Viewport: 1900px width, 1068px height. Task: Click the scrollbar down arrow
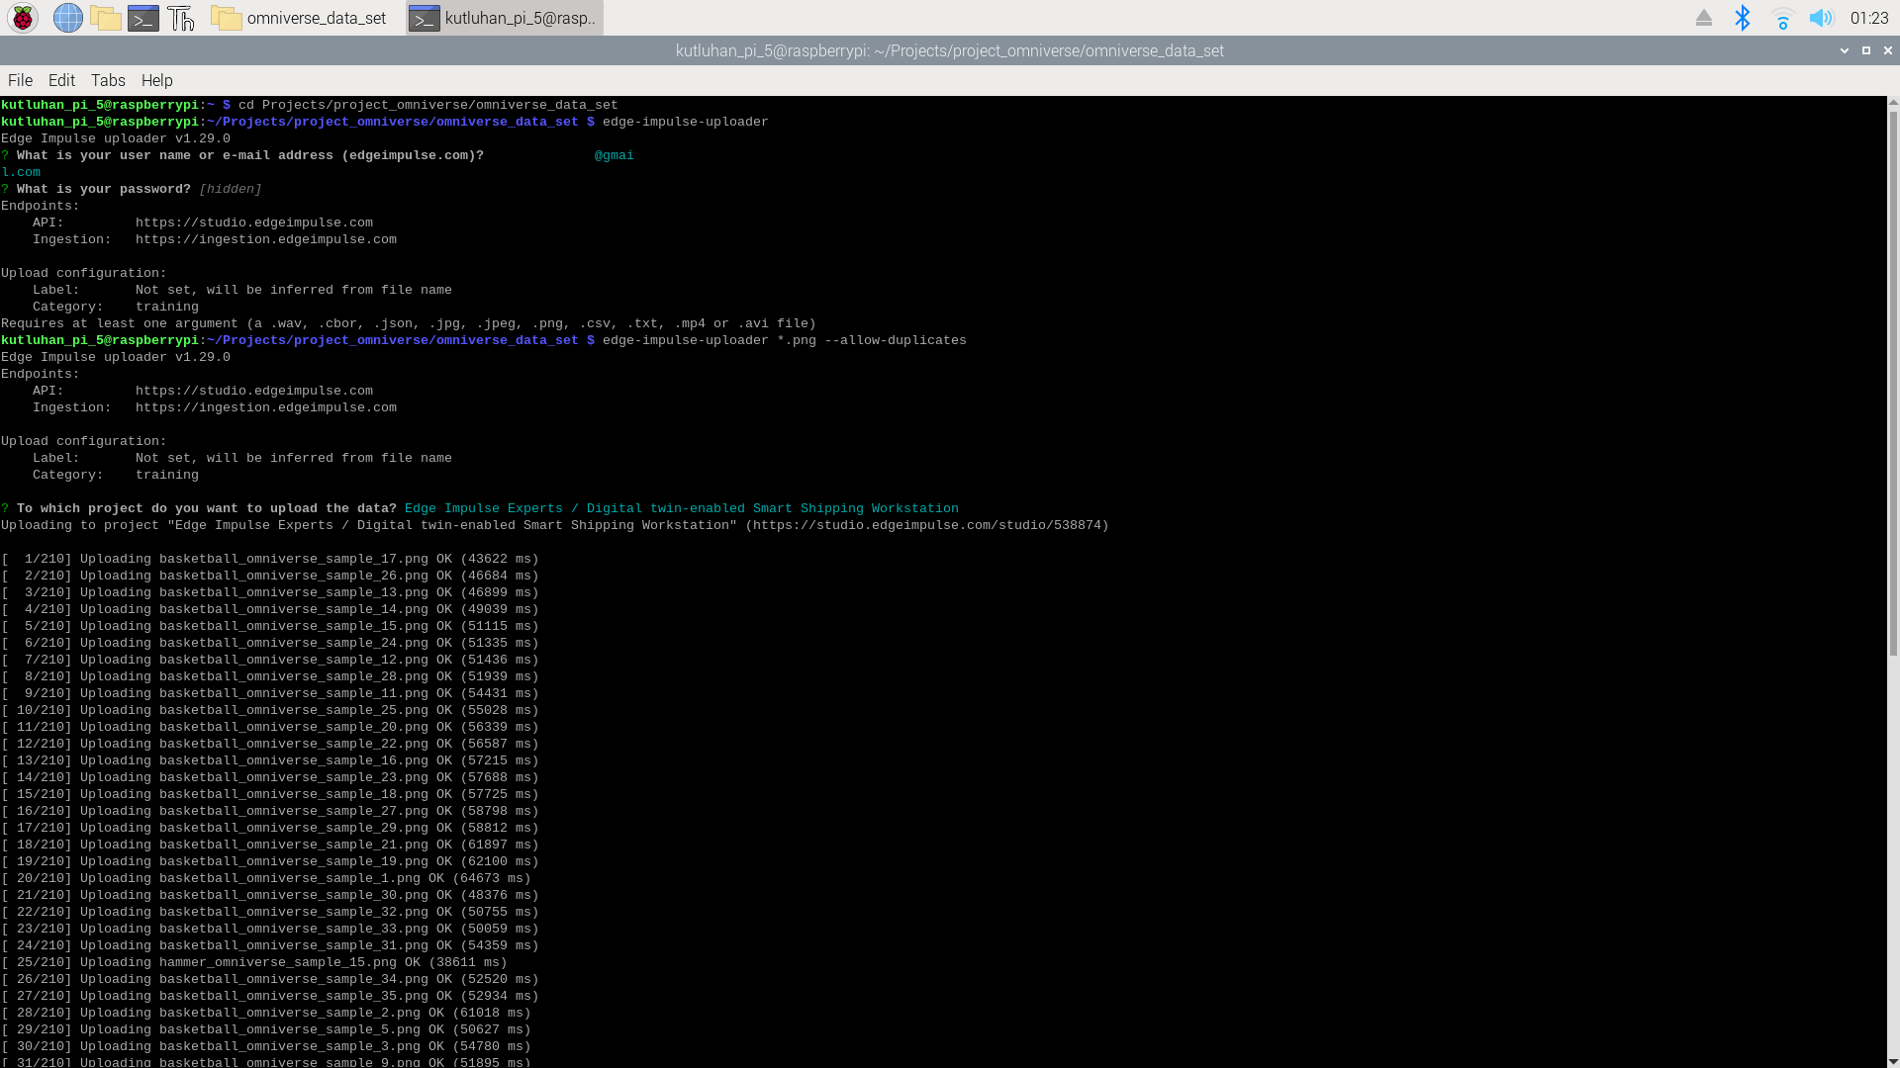[1893, 1061]
